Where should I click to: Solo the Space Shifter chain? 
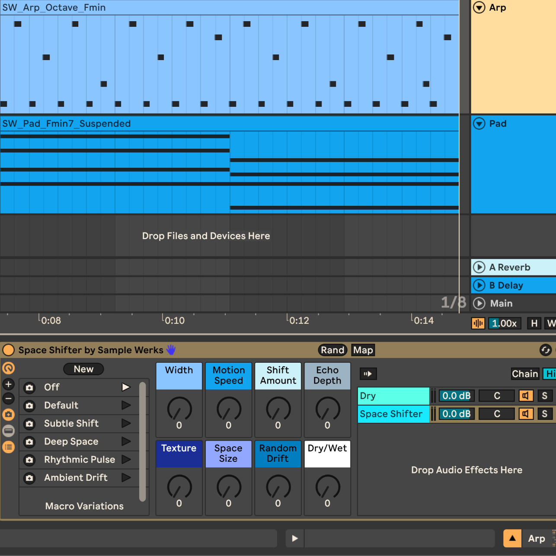[544, 414]
